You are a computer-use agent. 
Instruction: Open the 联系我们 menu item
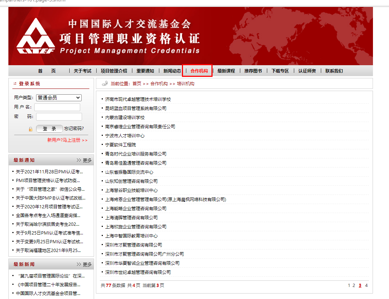334,71
